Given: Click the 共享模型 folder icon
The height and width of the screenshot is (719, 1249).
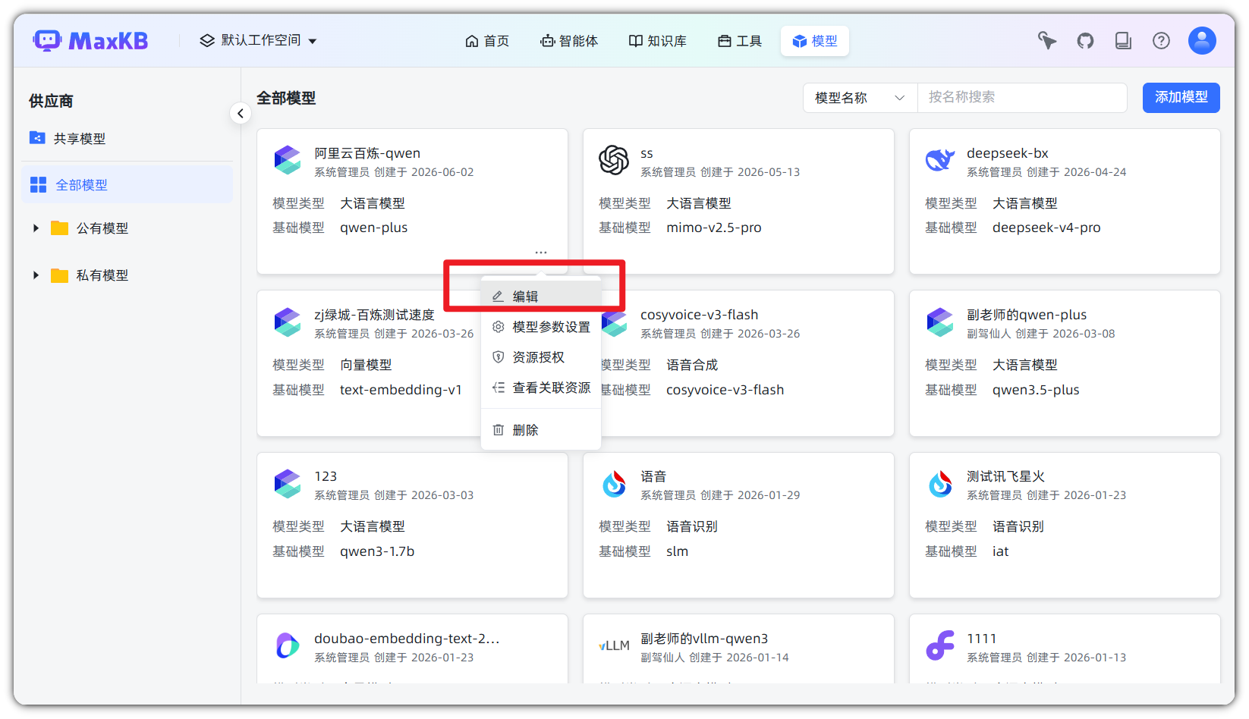Looking at the screenshot, I should click(x=37, y=138).
